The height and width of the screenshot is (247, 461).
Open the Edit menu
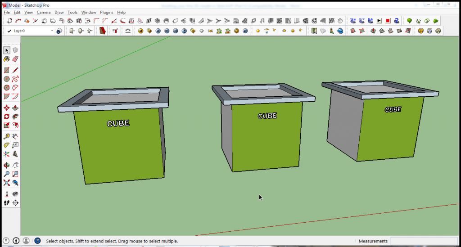click(x=17, y=12)
